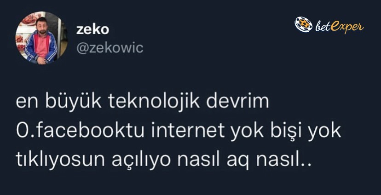
Task: Open zeko's round profile avatar
Action: 41,38
